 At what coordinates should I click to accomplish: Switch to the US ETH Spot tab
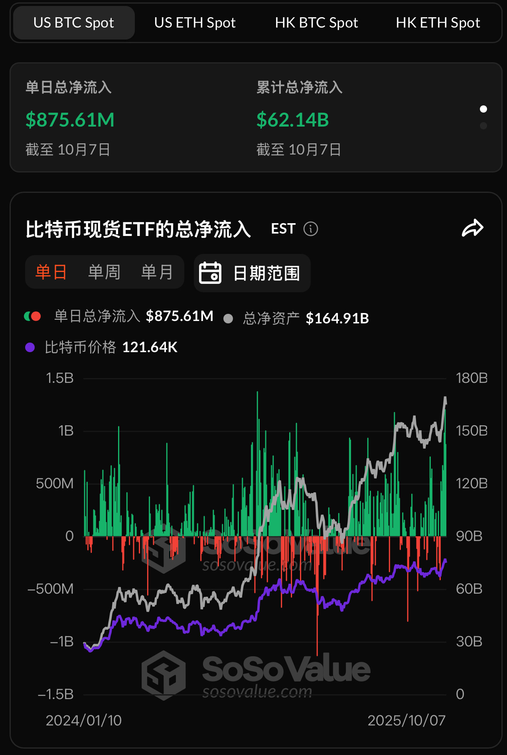195,23
